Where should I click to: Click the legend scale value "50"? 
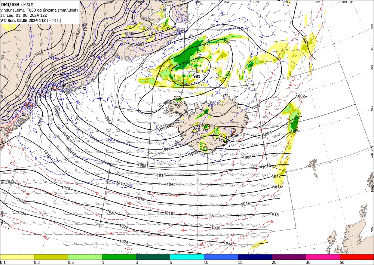pos(342,262)
